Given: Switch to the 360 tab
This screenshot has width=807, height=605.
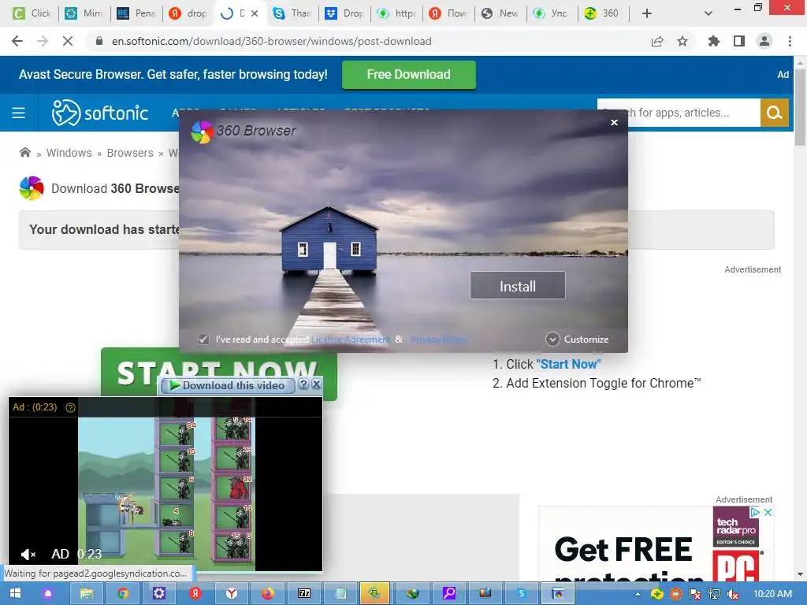Looking at the screenshot, I should (604, 13).
